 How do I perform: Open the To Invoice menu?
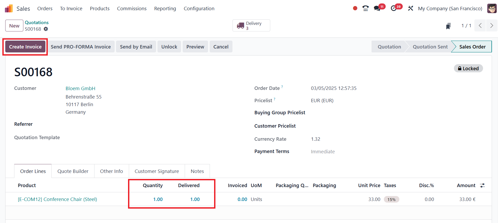[x=71, y=9]
